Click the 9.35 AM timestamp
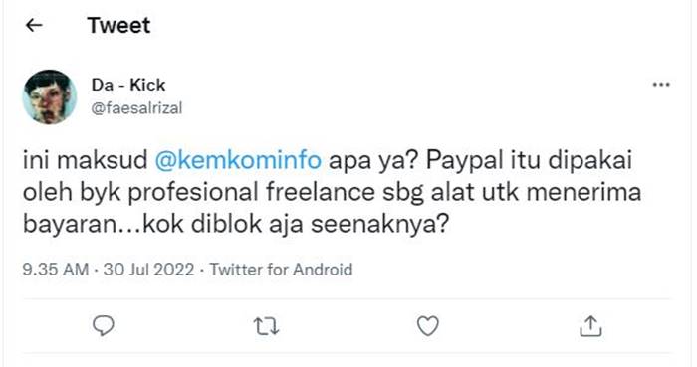This screenshot has width=697, height=367. click(x=56, y=270)
